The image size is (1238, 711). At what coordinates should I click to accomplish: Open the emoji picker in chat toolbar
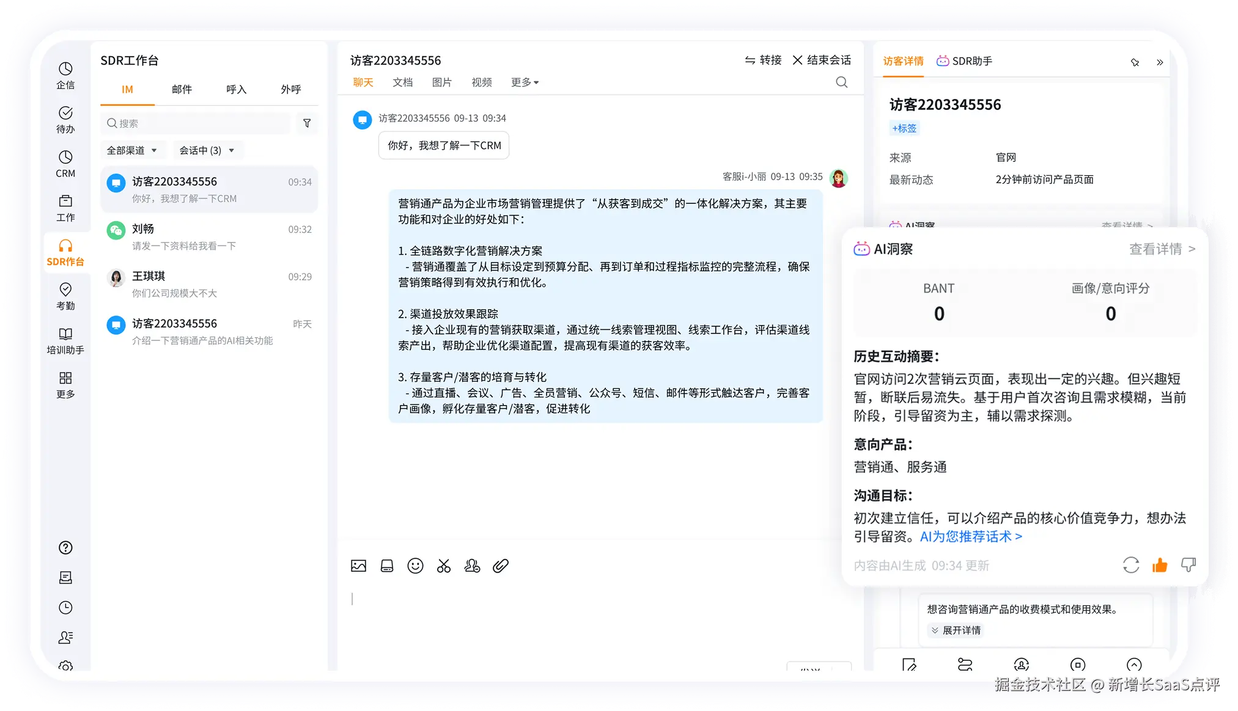click(415, 566)
